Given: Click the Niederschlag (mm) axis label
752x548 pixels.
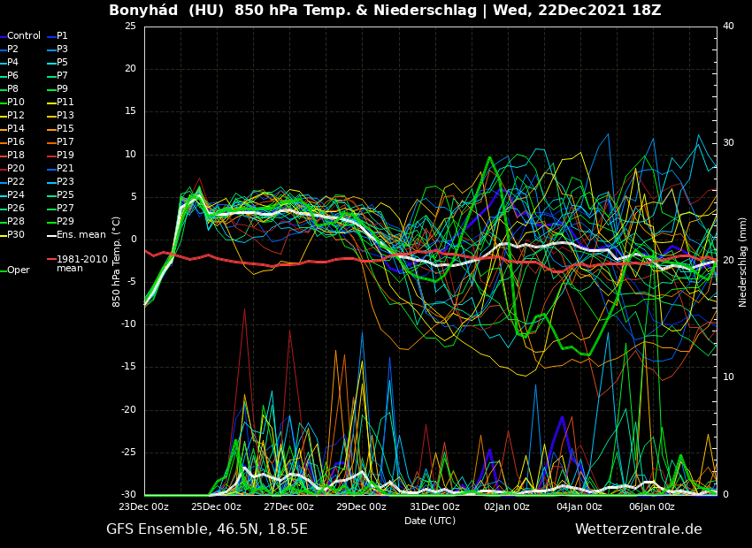Looking at the screenshot, I should point(743,262).
